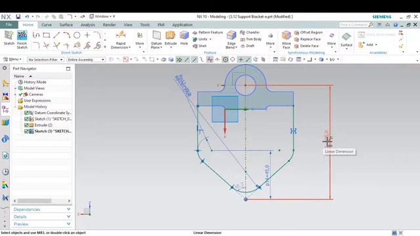Screen dimensions: 420x236
Task: Click More in Feature group
Action: pyautogui.click(x=270, y=39)
